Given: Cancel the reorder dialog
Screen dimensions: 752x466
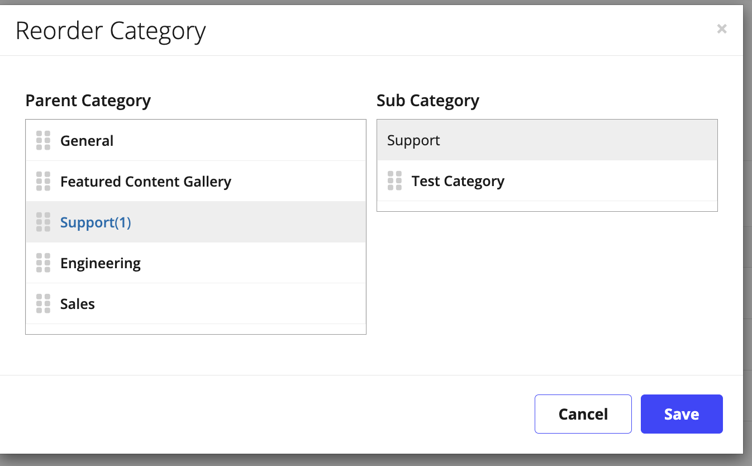Looking at the screenshot, I should [583, 414].
